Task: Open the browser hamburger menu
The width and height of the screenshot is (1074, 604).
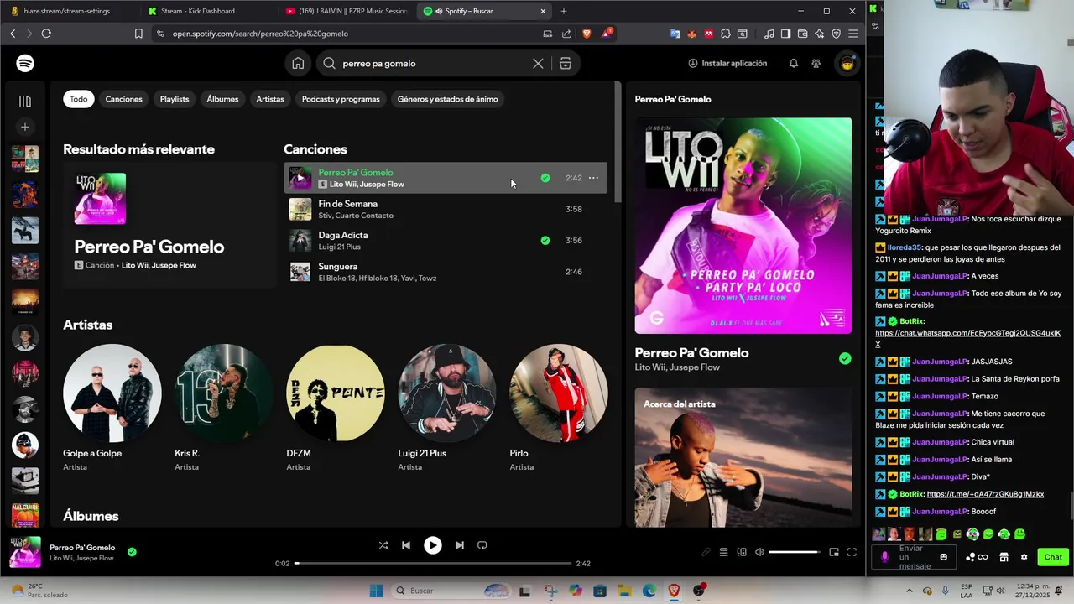Action: point(852,34)
